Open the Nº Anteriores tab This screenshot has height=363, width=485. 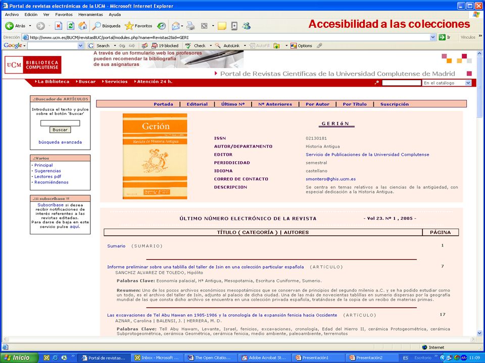[x=275, y=104]
